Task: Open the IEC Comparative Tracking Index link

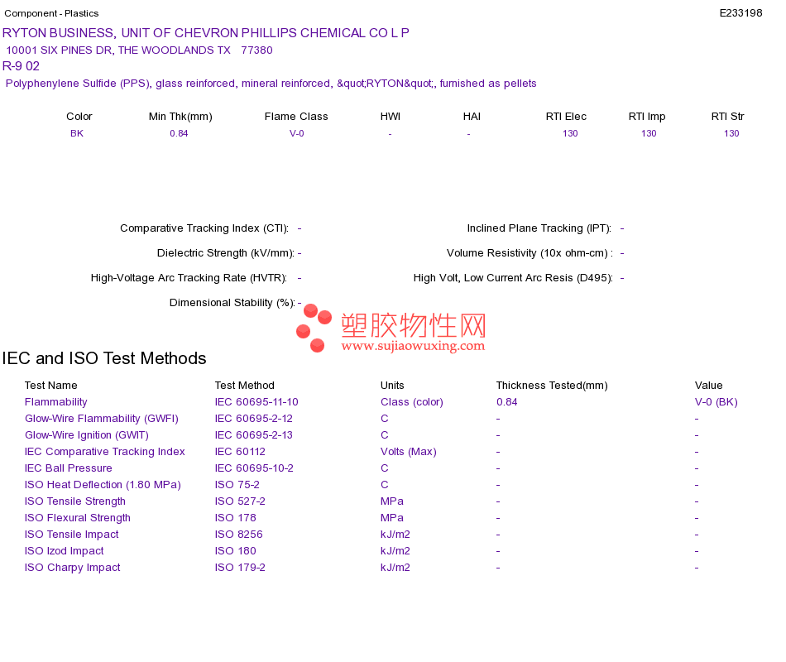Action: tap(105, 451)
